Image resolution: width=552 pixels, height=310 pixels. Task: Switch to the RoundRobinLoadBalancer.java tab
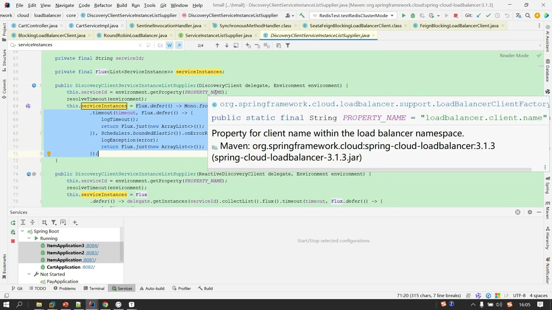pyautogui.click(x=135, y=35)
